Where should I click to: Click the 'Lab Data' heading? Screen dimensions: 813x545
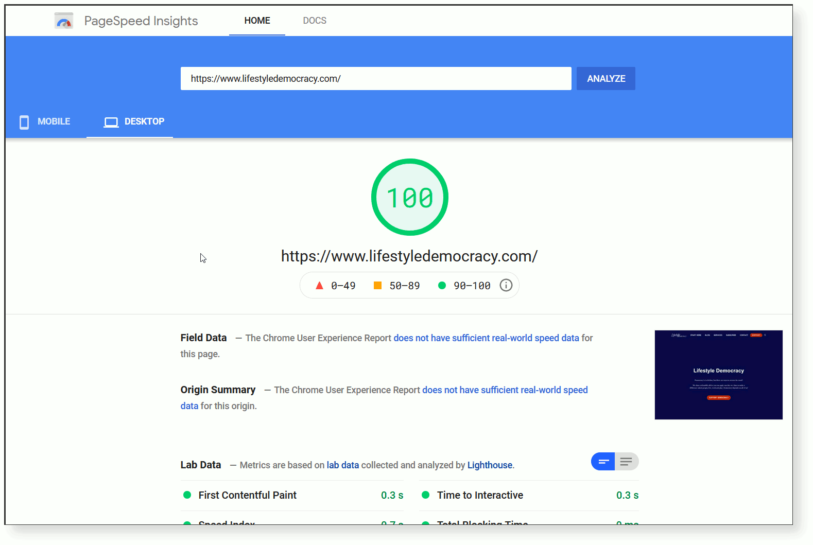[201, 465]
